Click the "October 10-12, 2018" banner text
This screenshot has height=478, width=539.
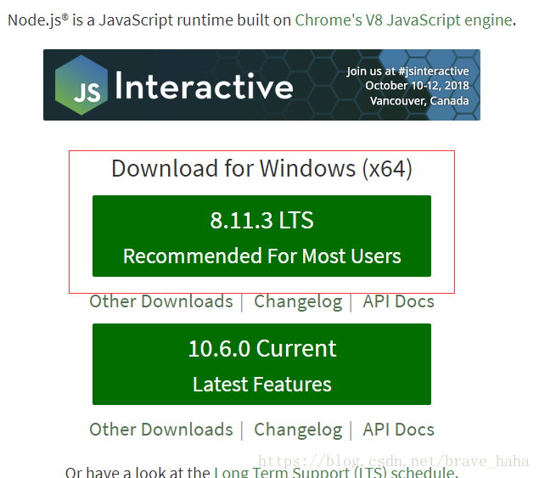pos(417,86)
